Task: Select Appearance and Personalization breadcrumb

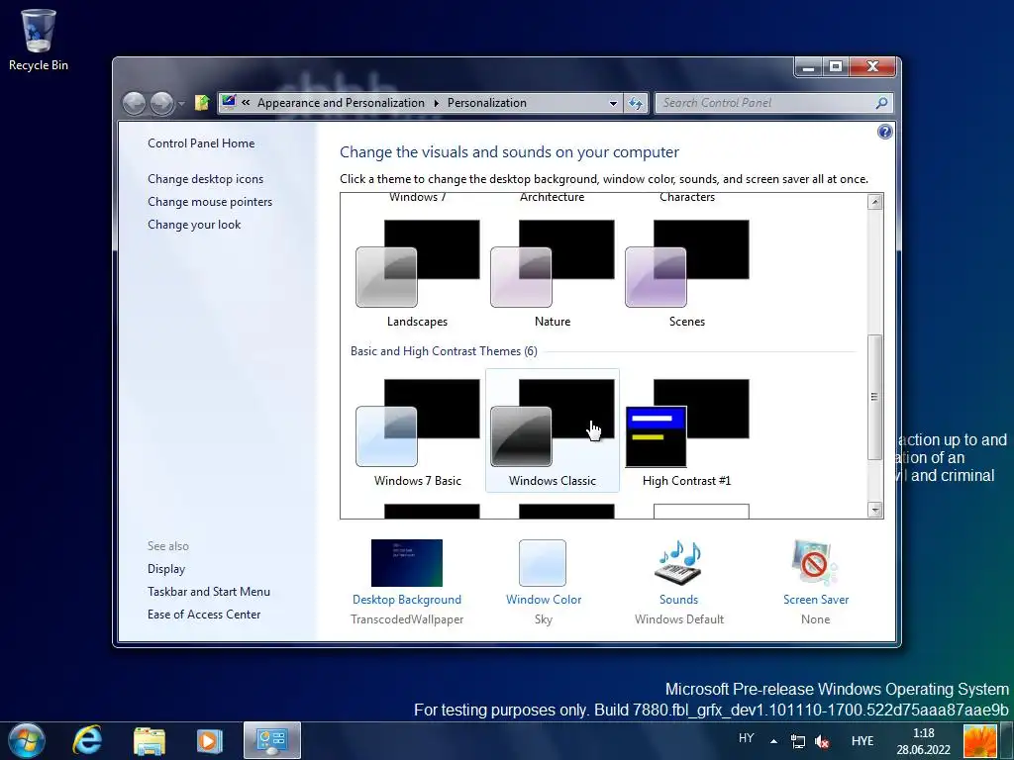Action: point(341,103)
